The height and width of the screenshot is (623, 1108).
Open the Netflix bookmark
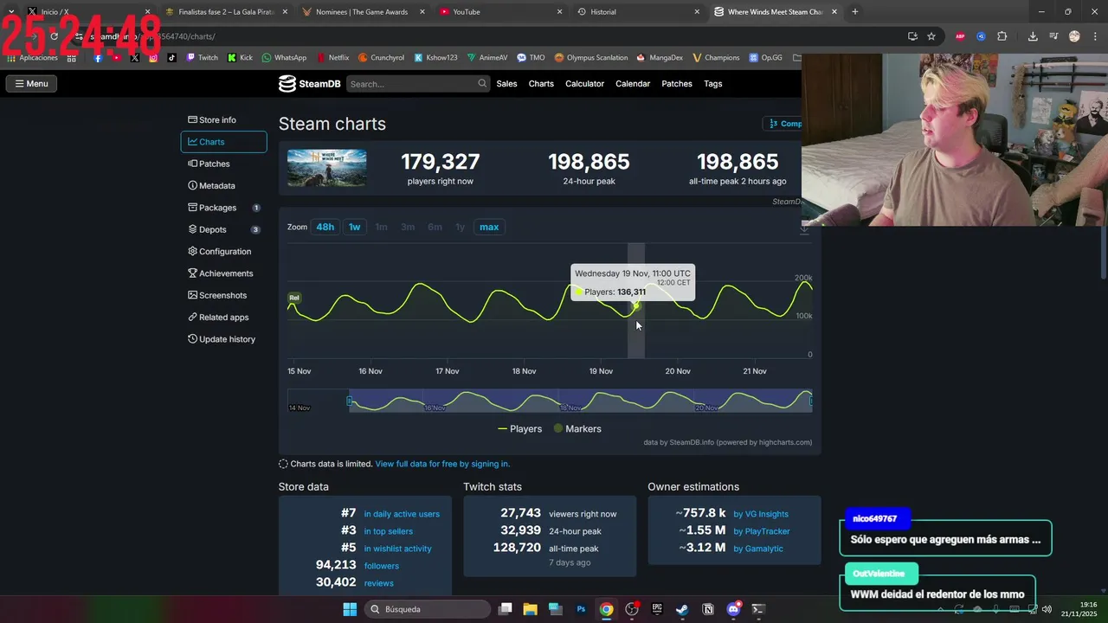332,58
